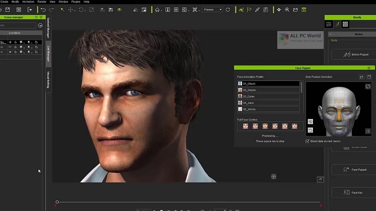This screenshot has height=211, width=376.
Task: Click the green-highlighted timeline window icon
Action: point(304,10)
